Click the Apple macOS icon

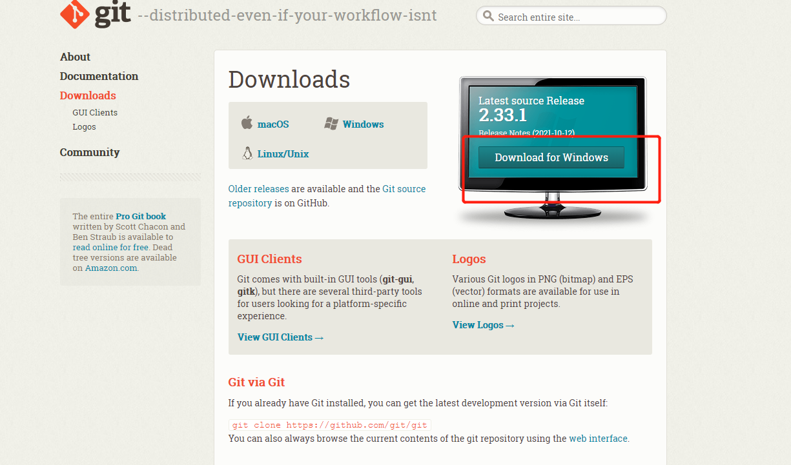247,123
